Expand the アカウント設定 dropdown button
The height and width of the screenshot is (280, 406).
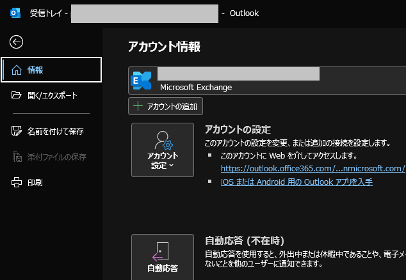pyautogui.click(x=163, y=150)
